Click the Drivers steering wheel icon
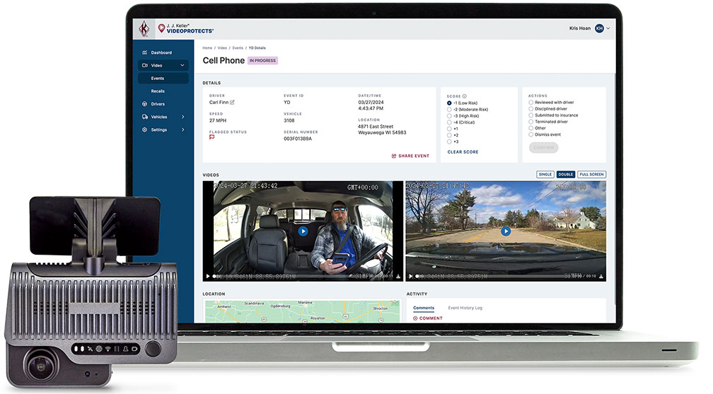 (144, 104)
